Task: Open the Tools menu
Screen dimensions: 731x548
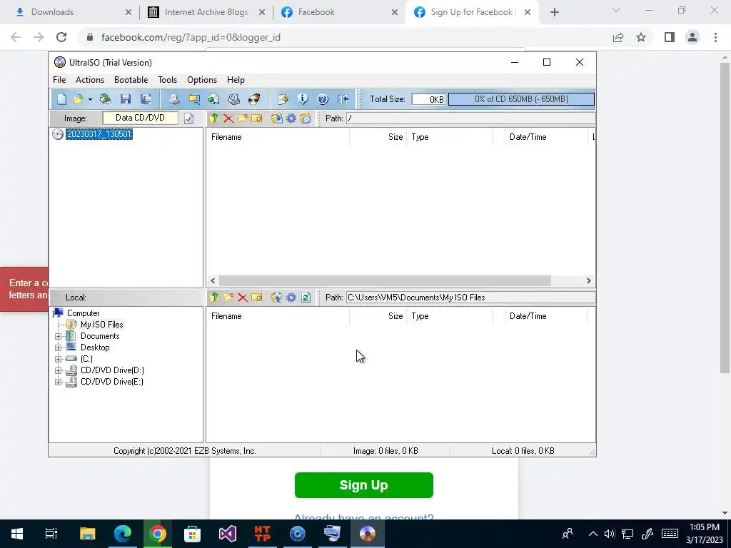Action: (167, 80)
